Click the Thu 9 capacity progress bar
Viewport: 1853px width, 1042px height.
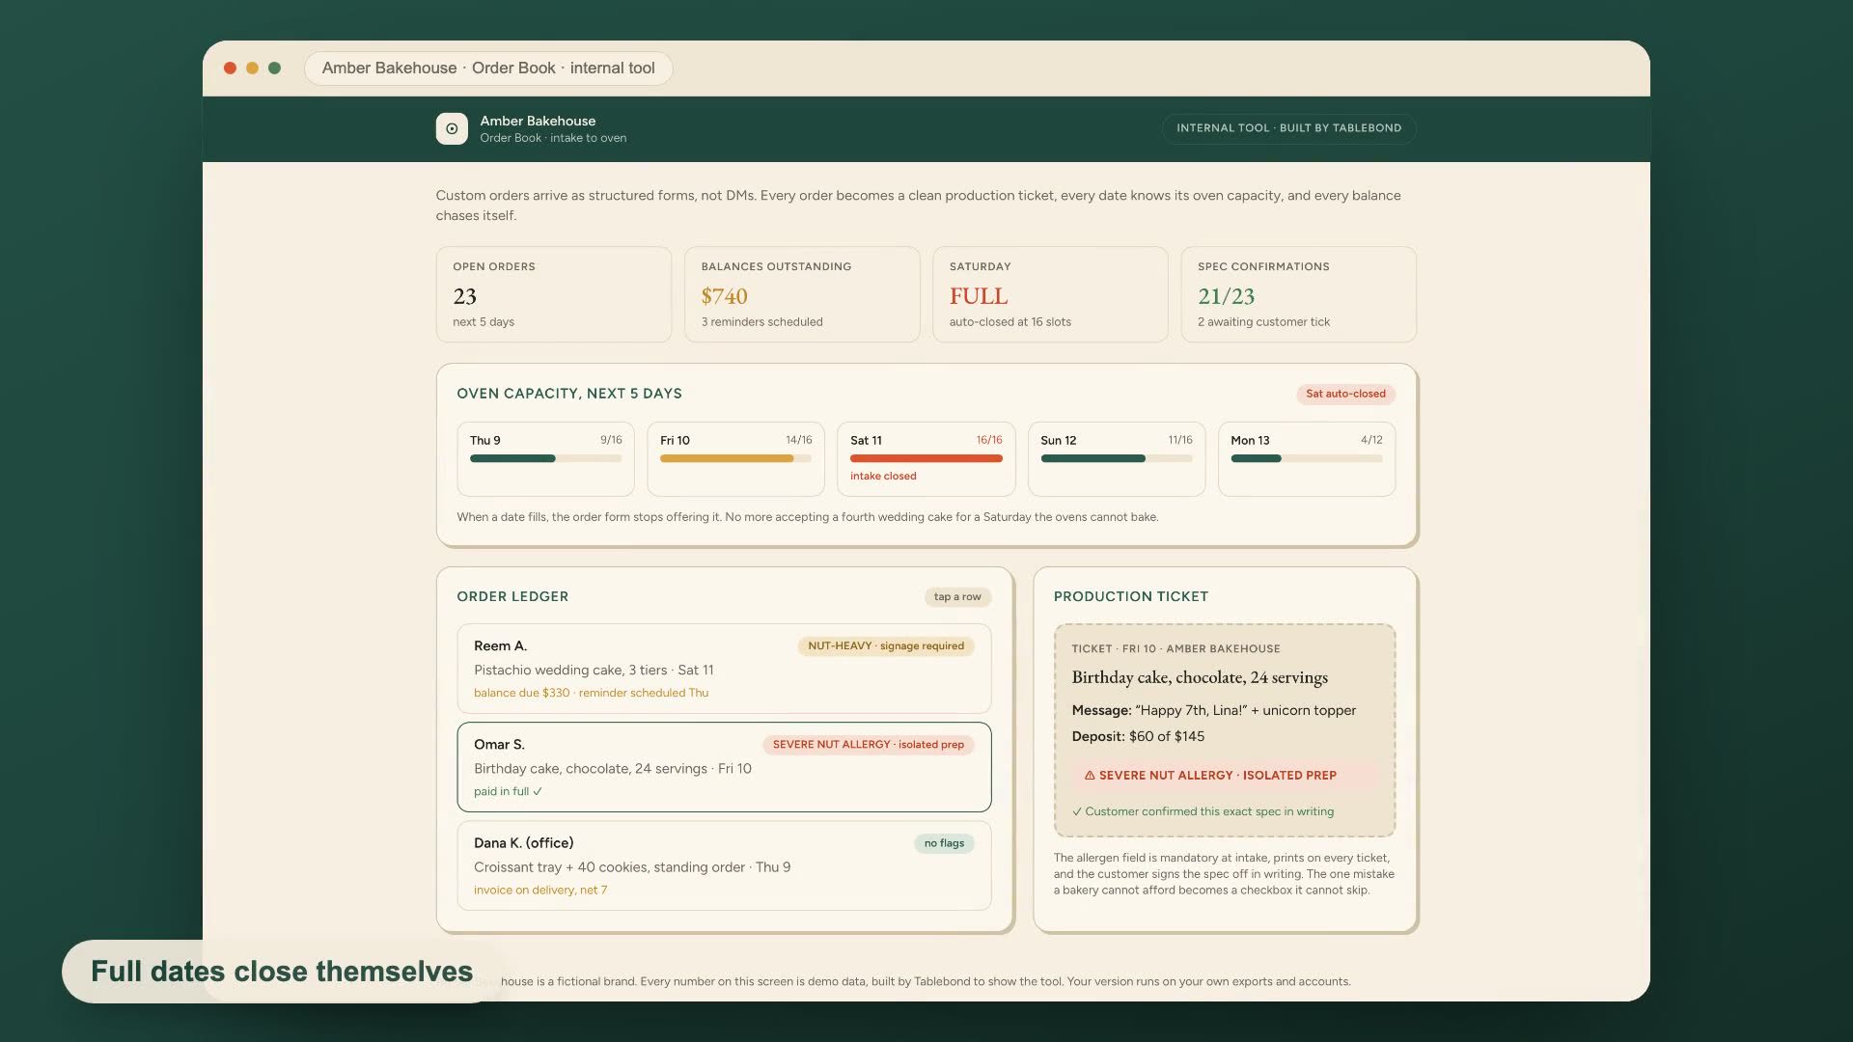point(545,458)
